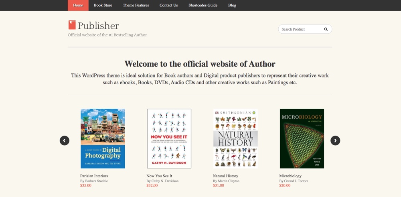Viewport: 401px width, 197px height.
Task: Open Now You See It cover
Action: pos(169,138)
